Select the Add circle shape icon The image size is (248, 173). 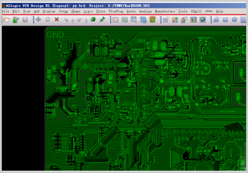point(234,20)
